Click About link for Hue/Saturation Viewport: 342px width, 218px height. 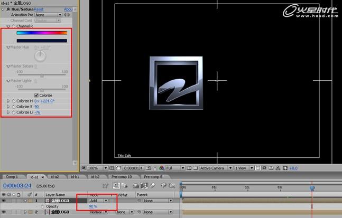click(x=68, y=10)
